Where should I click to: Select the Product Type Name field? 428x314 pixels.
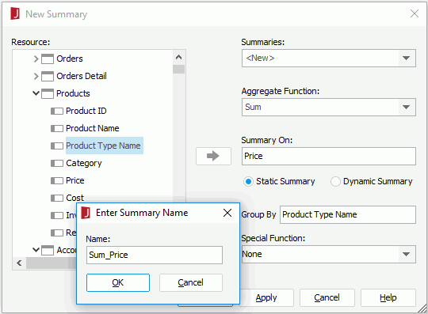(x=104, y=146)
